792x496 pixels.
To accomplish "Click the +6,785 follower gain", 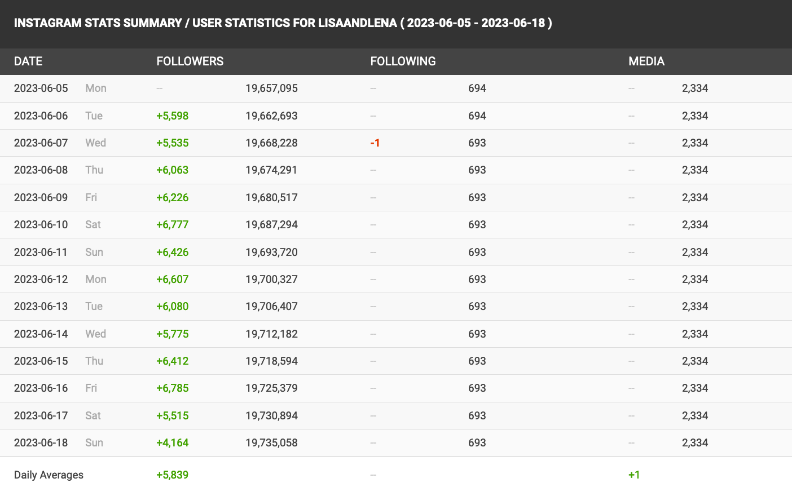I will pyautogui.click(x=172, y=388).
